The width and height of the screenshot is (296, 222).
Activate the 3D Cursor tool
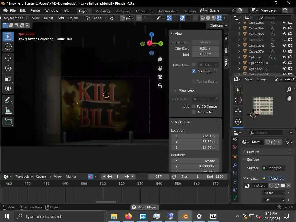[x=8, y=47]
